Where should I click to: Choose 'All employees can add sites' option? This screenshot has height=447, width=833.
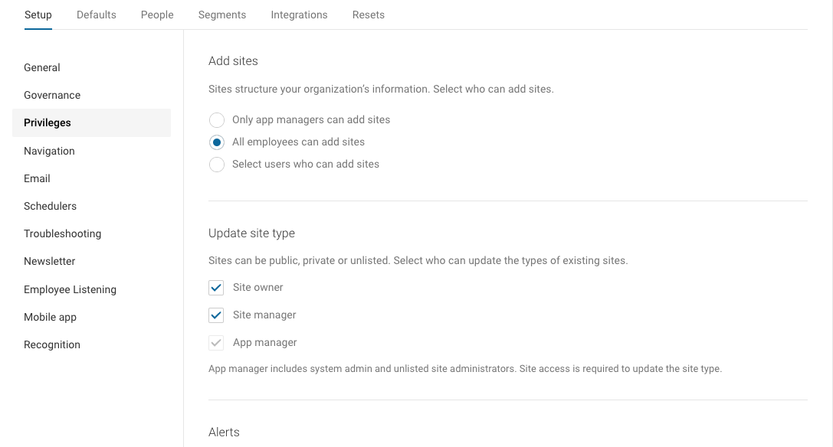217,142
